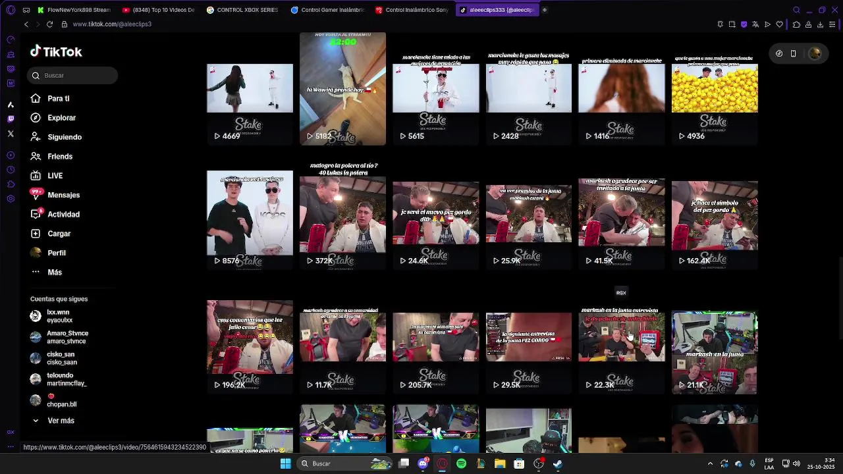The height and width of the screenshot is (474, 843).
Task: Open cat video with 5182 views
Action: click(342, 89)
